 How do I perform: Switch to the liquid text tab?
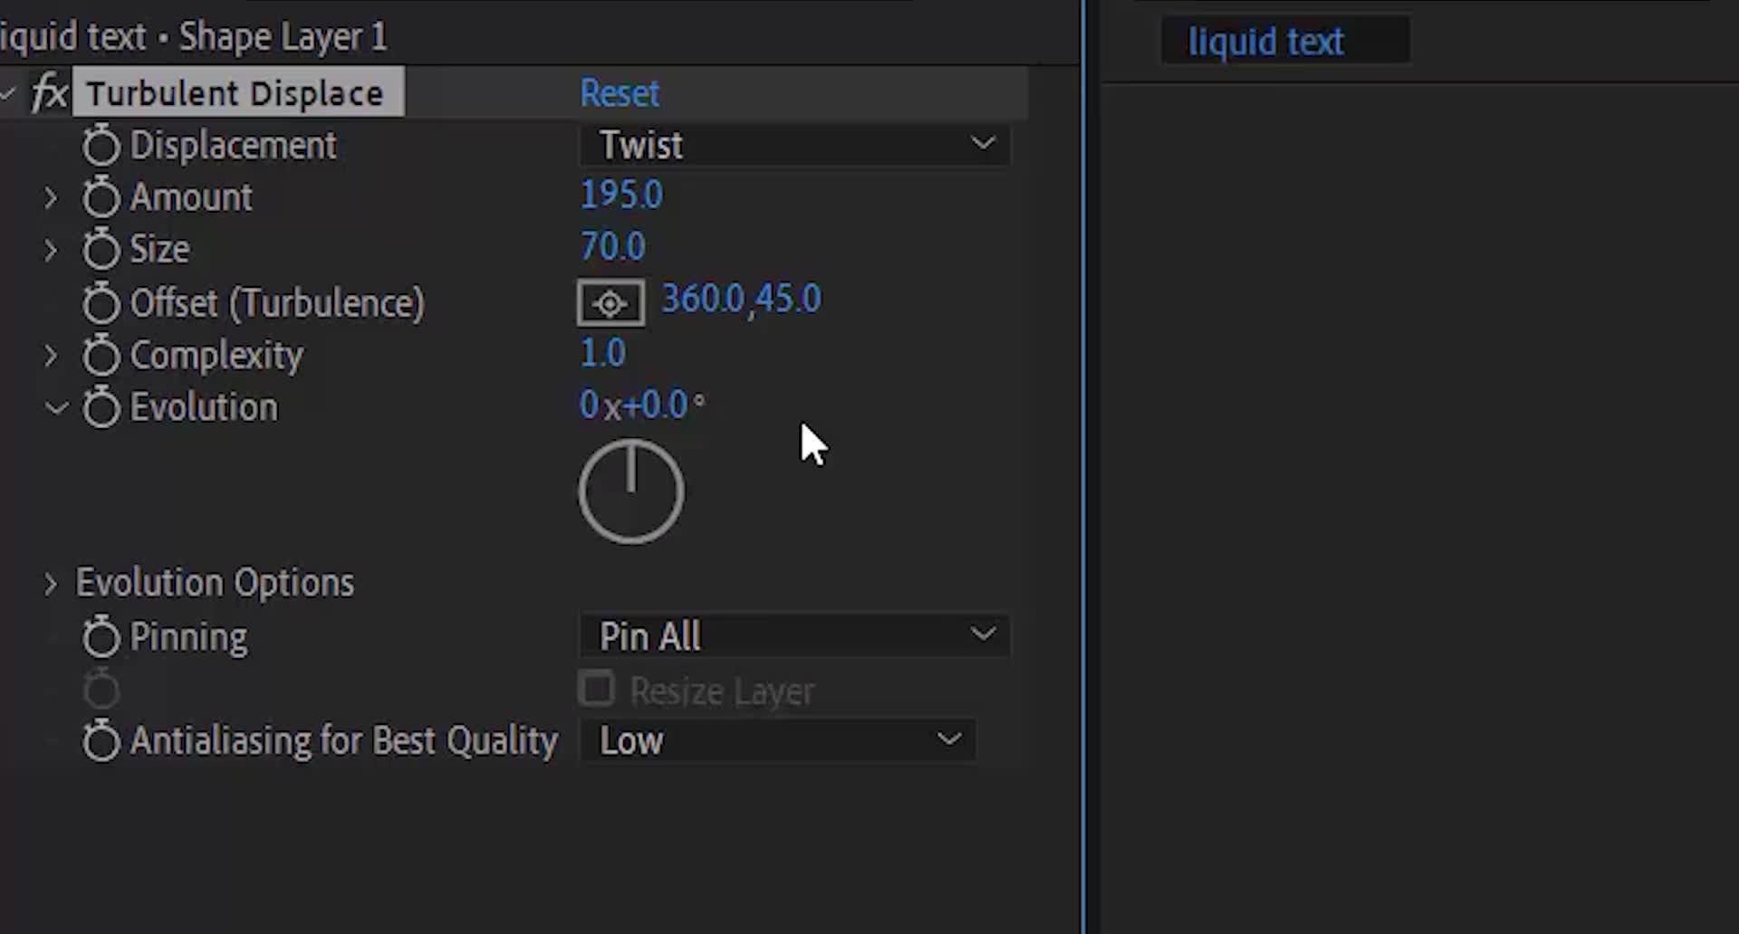(1265, 42)
